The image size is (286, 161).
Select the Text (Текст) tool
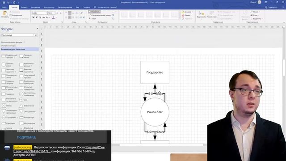93,19
